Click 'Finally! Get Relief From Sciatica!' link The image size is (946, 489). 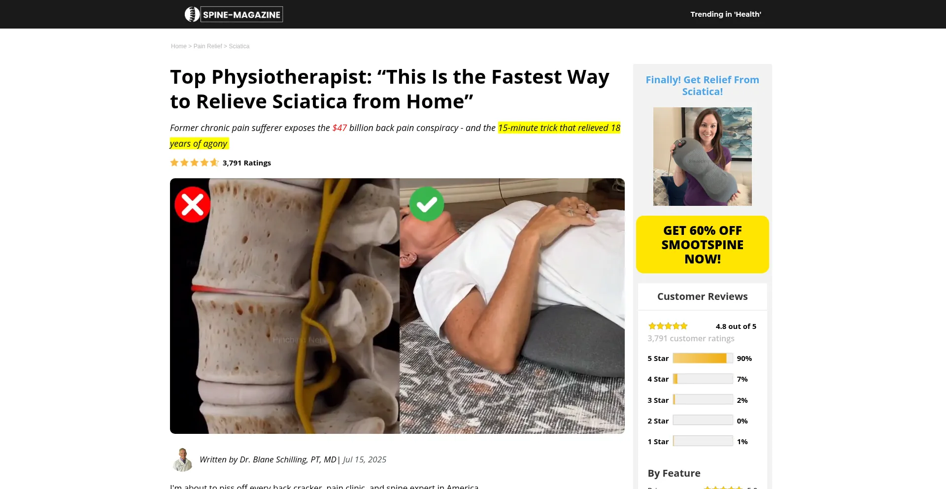[x=702, y=86]
